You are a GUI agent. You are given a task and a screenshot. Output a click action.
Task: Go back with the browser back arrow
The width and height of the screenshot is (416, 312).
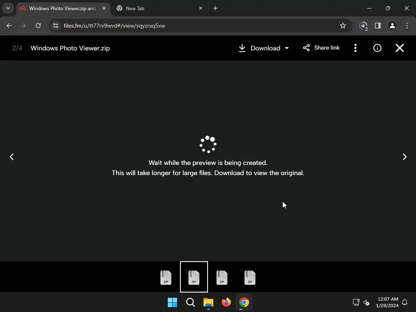pyautogui.click(x=9, y=26)
